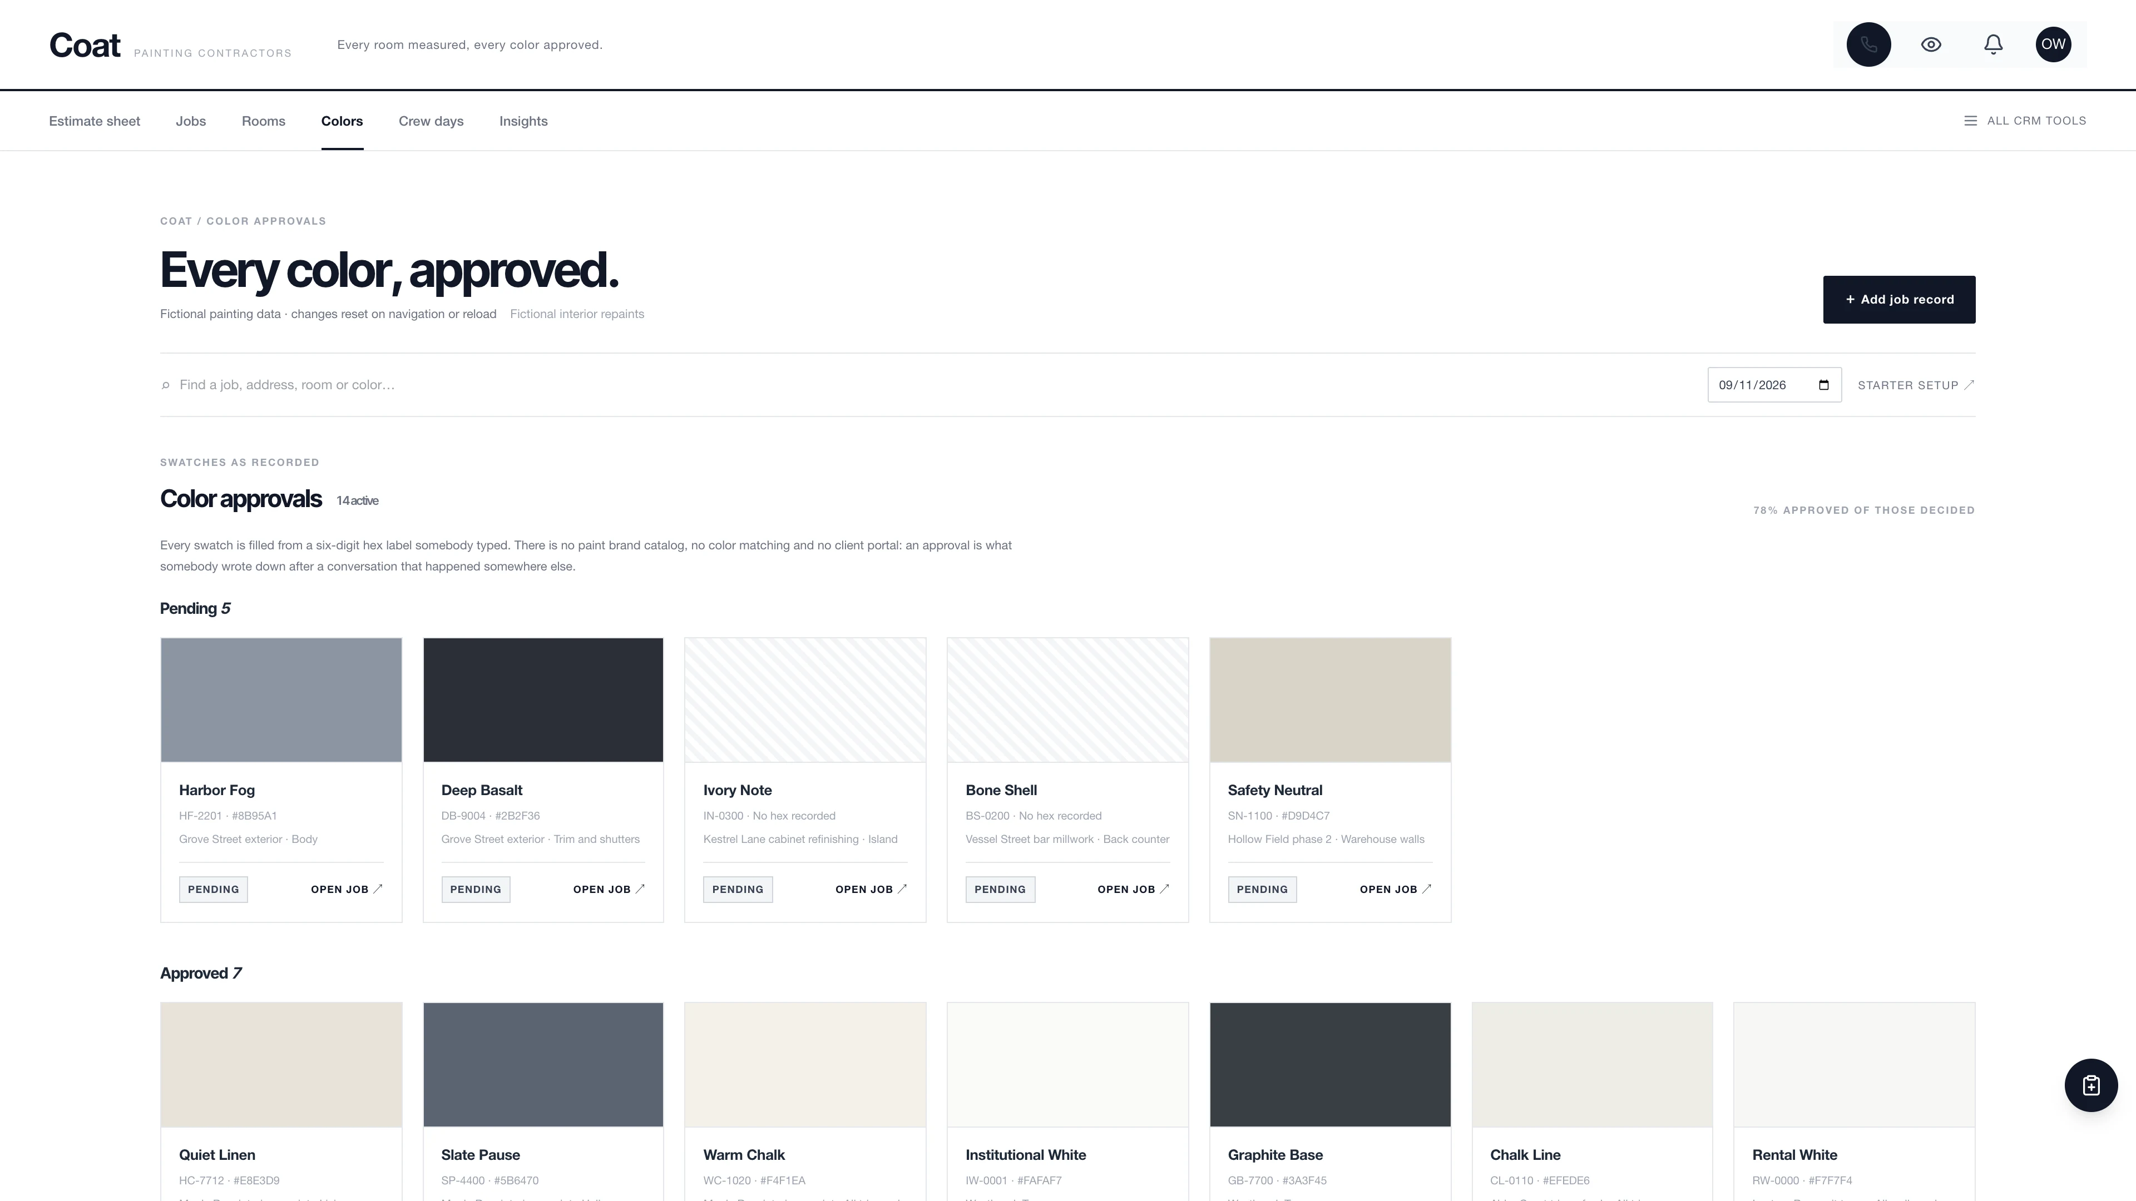Open the ALL CRM TOOLS menu
Screen dimensions: 2136x1201
point(2025,121)
